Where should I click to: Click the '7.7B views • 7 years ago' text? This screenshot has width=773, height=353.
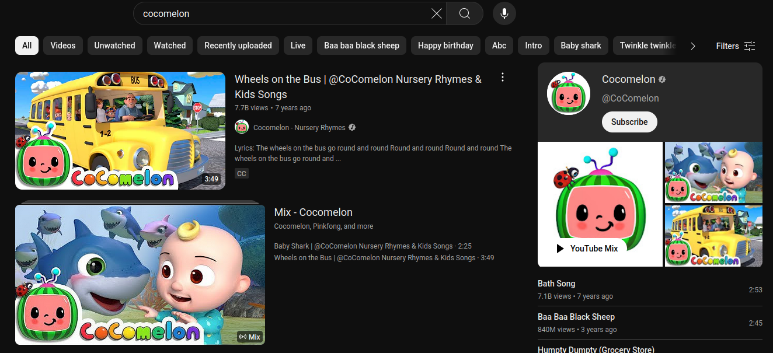(x=273, y=108)
